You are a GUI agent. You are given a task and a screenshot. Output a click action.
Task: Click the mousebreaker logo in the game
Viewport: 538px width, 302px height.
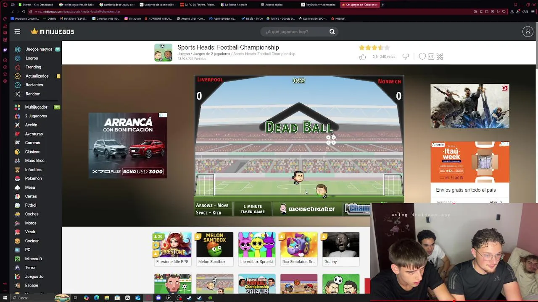307,209
